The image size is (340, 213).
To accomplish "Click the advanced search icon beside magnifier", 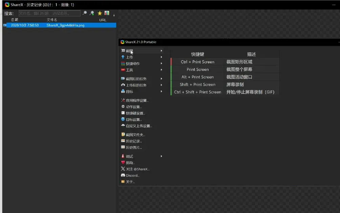I will (92, 13).
